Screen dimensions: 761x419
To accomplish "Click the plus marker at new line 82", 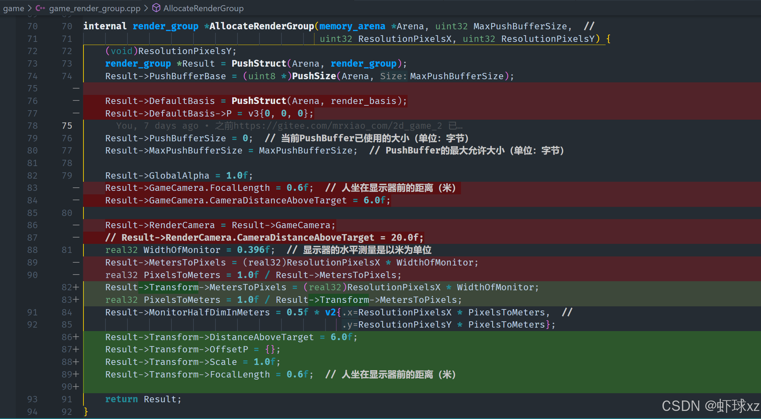I will coord(76,287).
